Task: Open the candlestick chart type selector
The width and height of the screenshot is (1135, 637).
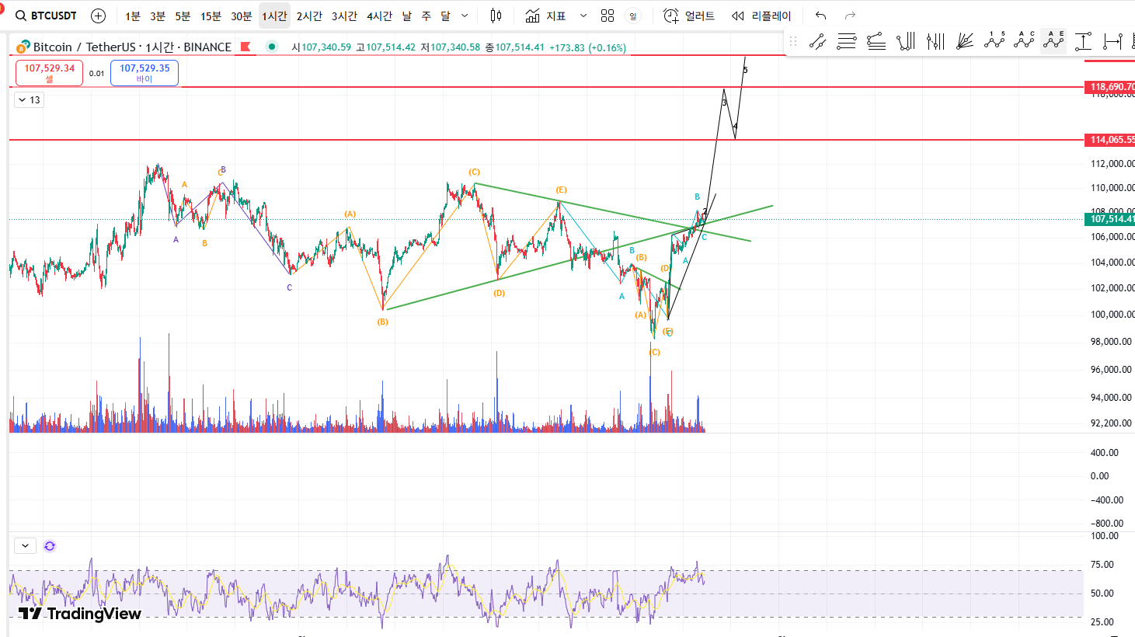Action: 496,16
